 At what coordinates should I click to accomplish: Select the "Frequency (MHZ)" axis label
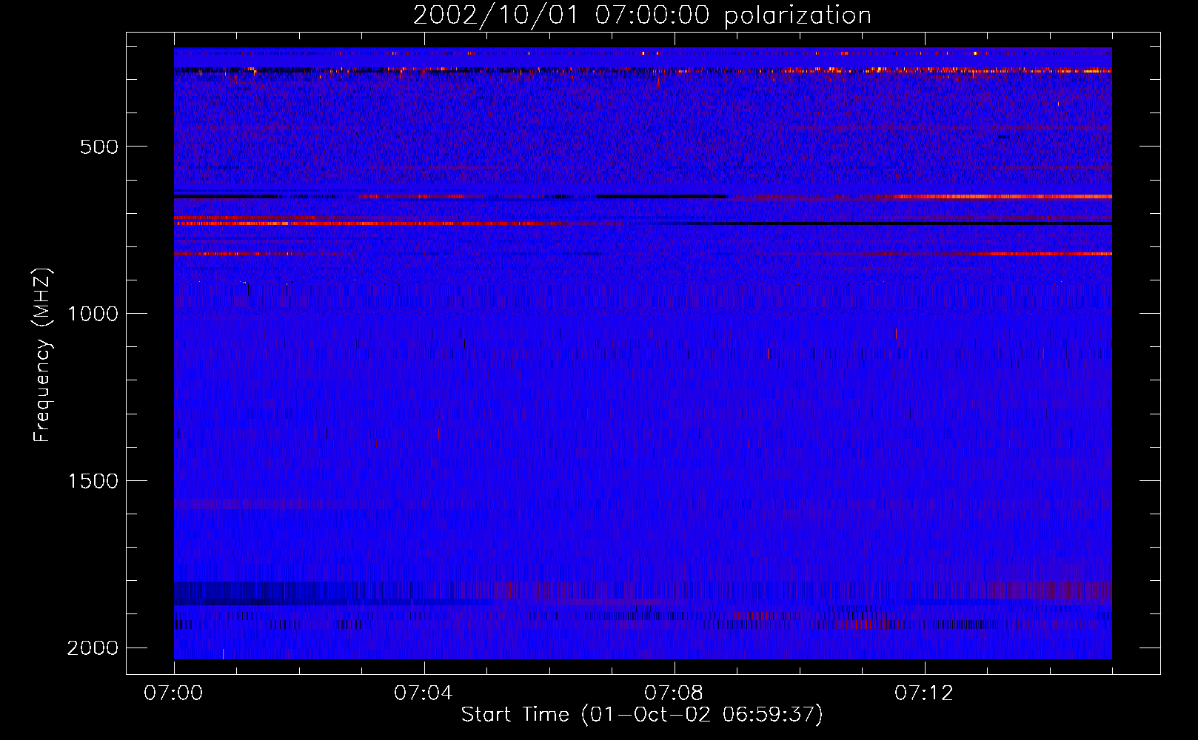[x=43, y=355]
